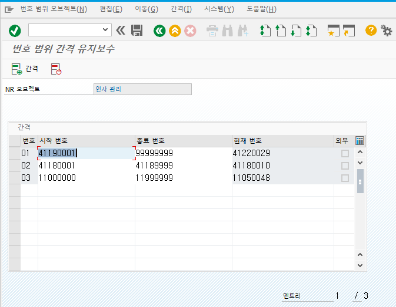Click 종료 번호 cell 99999999

pos(184,153)
